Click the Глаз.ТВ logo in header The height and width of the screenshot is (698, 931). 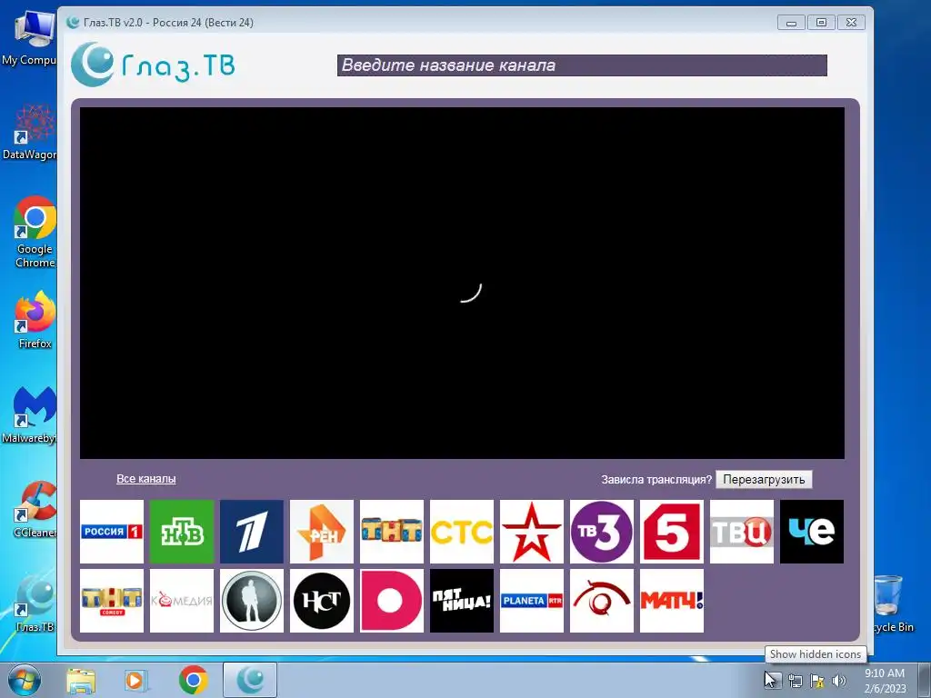[x=153, y=65]
